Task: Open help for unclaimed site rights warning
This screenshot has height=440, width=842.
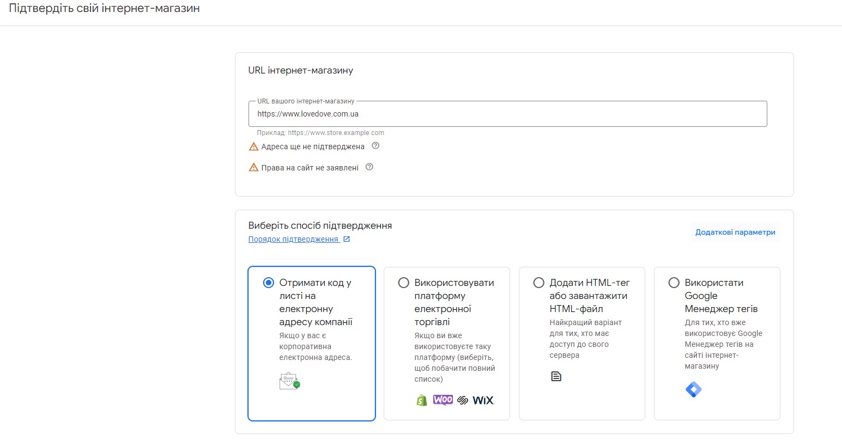Action: pyautogui.click(x=369, y=167)
